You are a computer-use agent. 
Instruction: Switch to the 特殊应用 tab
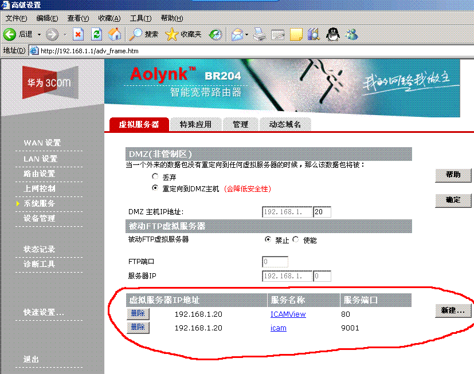coord(195,124)
